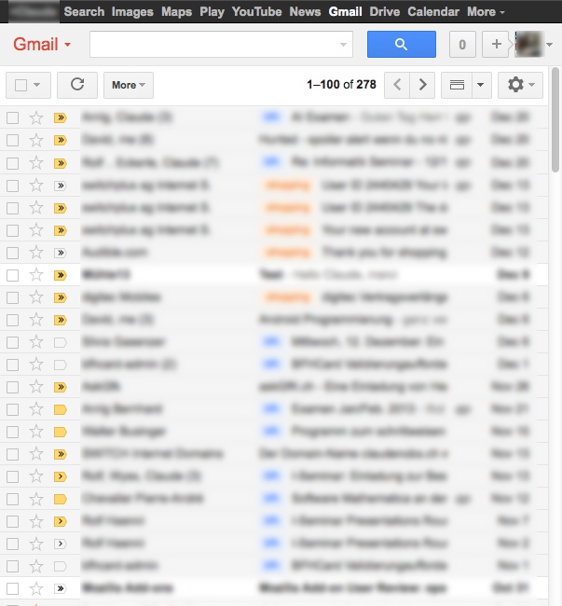Viewport: 562px width, 606px height.
Task: Open select-all dropdown arrow beside checkbox
Action: [x=36, y=85]
